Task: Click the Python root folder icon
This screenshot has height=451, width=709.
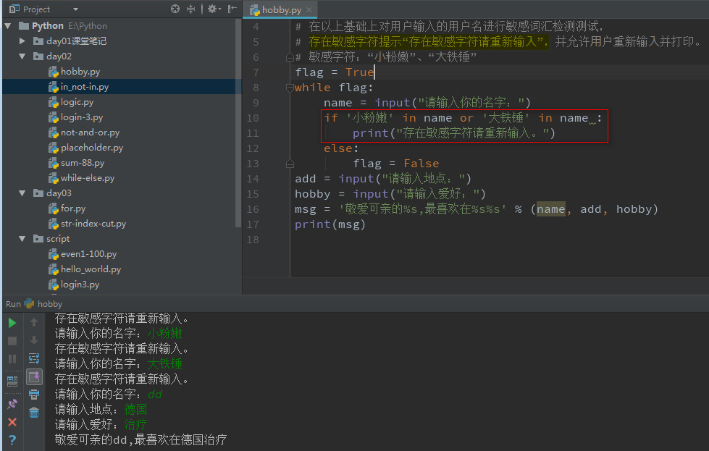Action: click(23, 26)
